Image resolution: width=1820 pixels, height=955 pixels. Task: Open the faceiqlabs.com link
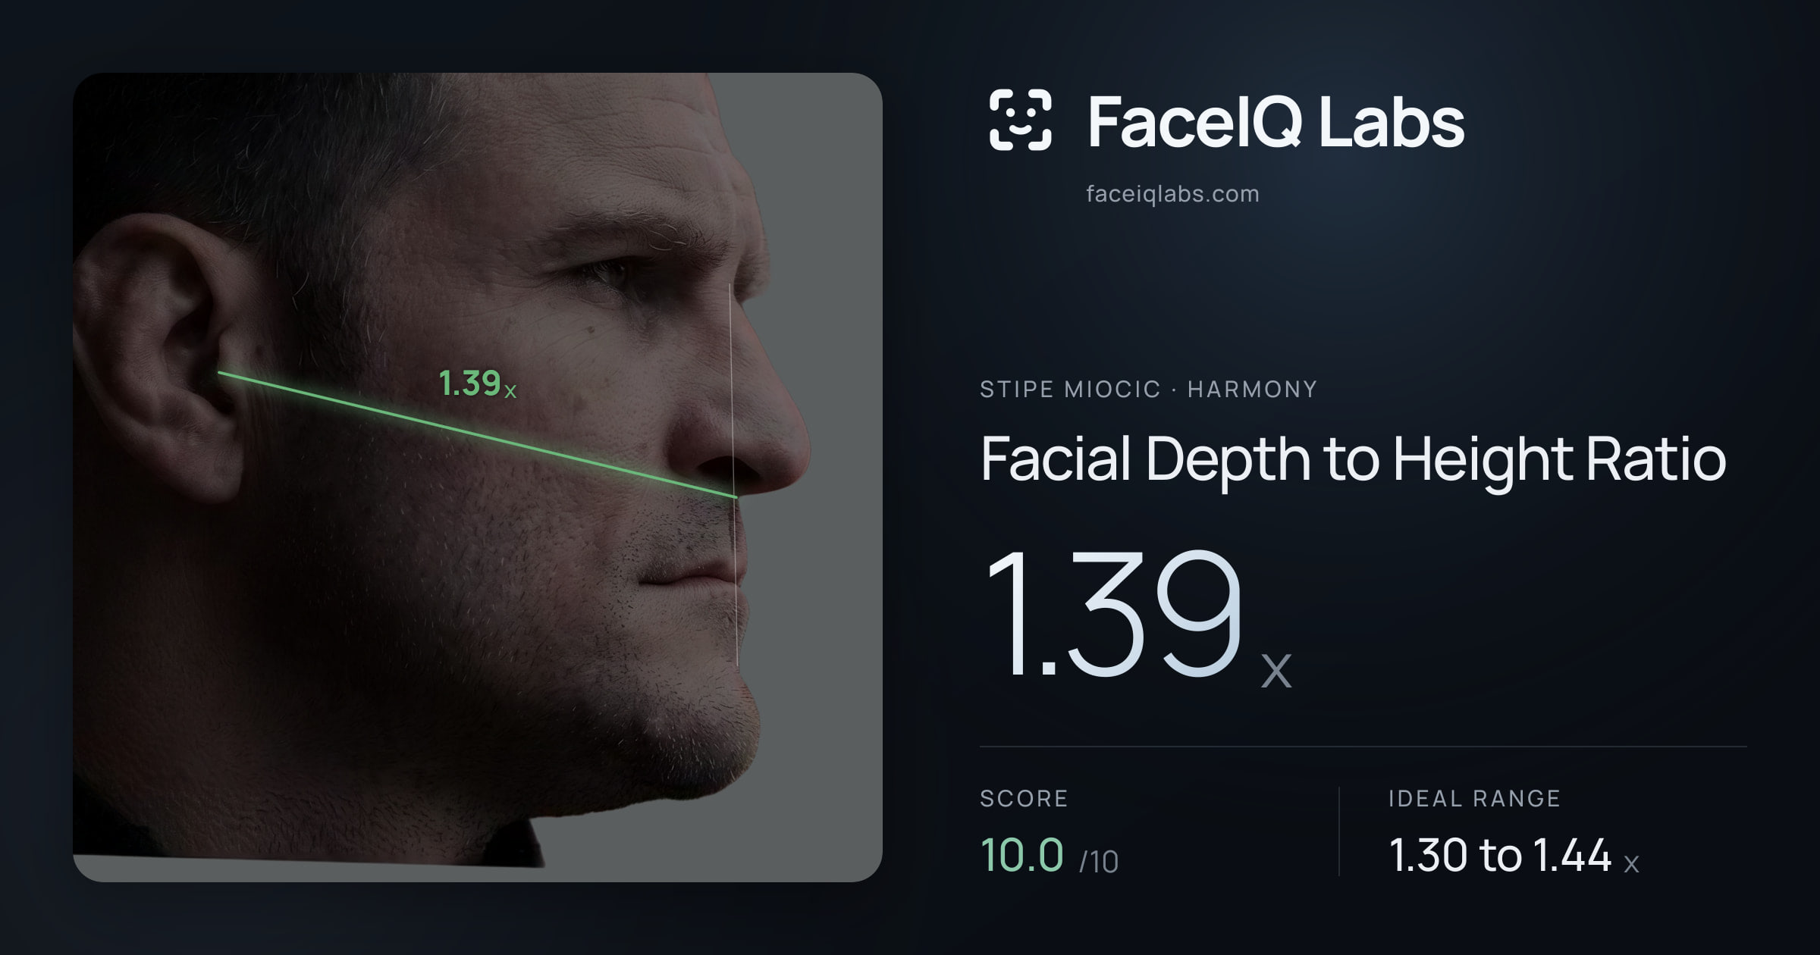tap(1172, 194)
